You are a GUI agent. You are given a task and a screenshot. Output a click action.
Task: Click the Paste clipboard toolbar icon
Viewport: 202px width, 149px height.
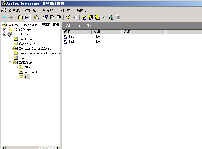[x=36, y=17]
